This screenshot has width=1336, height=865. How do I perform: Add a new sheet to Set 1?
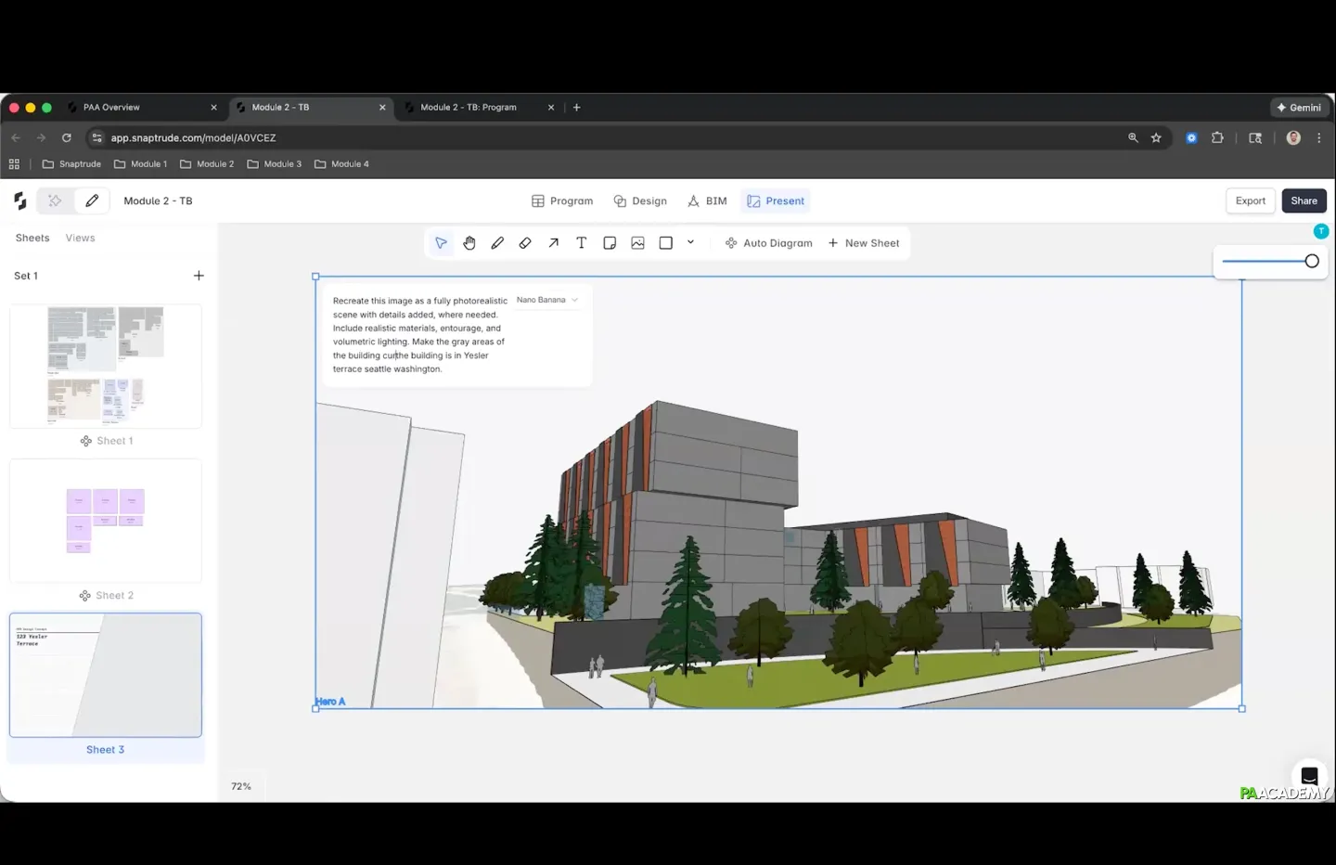(x=199, y=276)
